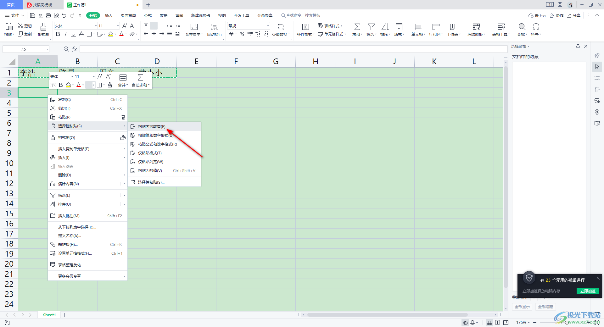Screen dimensions: 604x327
Task: Open the Data (数据) ribbon tab
Action: [164, 15]
